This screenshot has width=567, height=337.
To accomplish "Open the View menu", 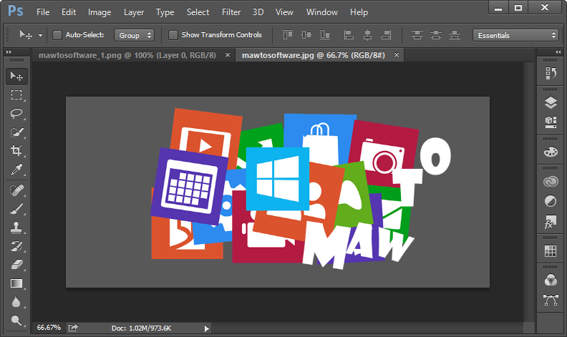I will coord(284,12).
